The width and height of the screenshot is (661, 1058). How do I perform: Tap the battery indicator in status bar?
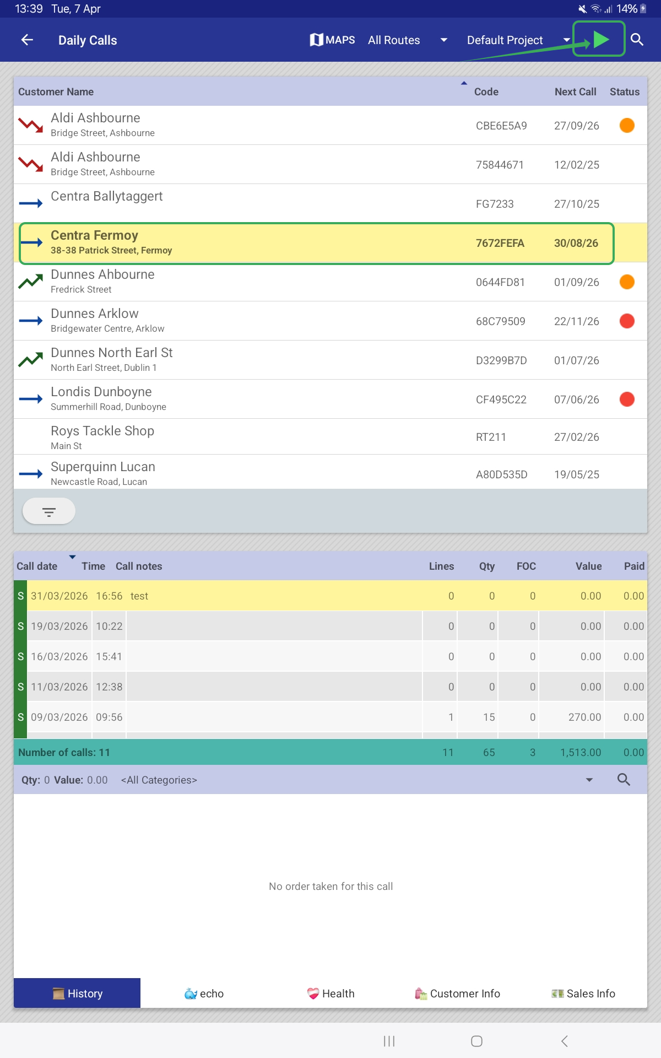[x=643, y=9]
